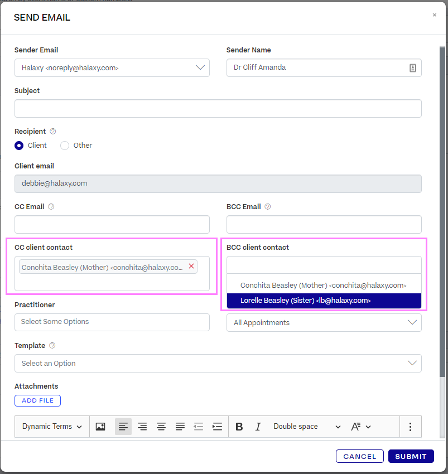Click the dialog vertical scrollbar
This screenshot has width=448, height=474.
[442, 211]
